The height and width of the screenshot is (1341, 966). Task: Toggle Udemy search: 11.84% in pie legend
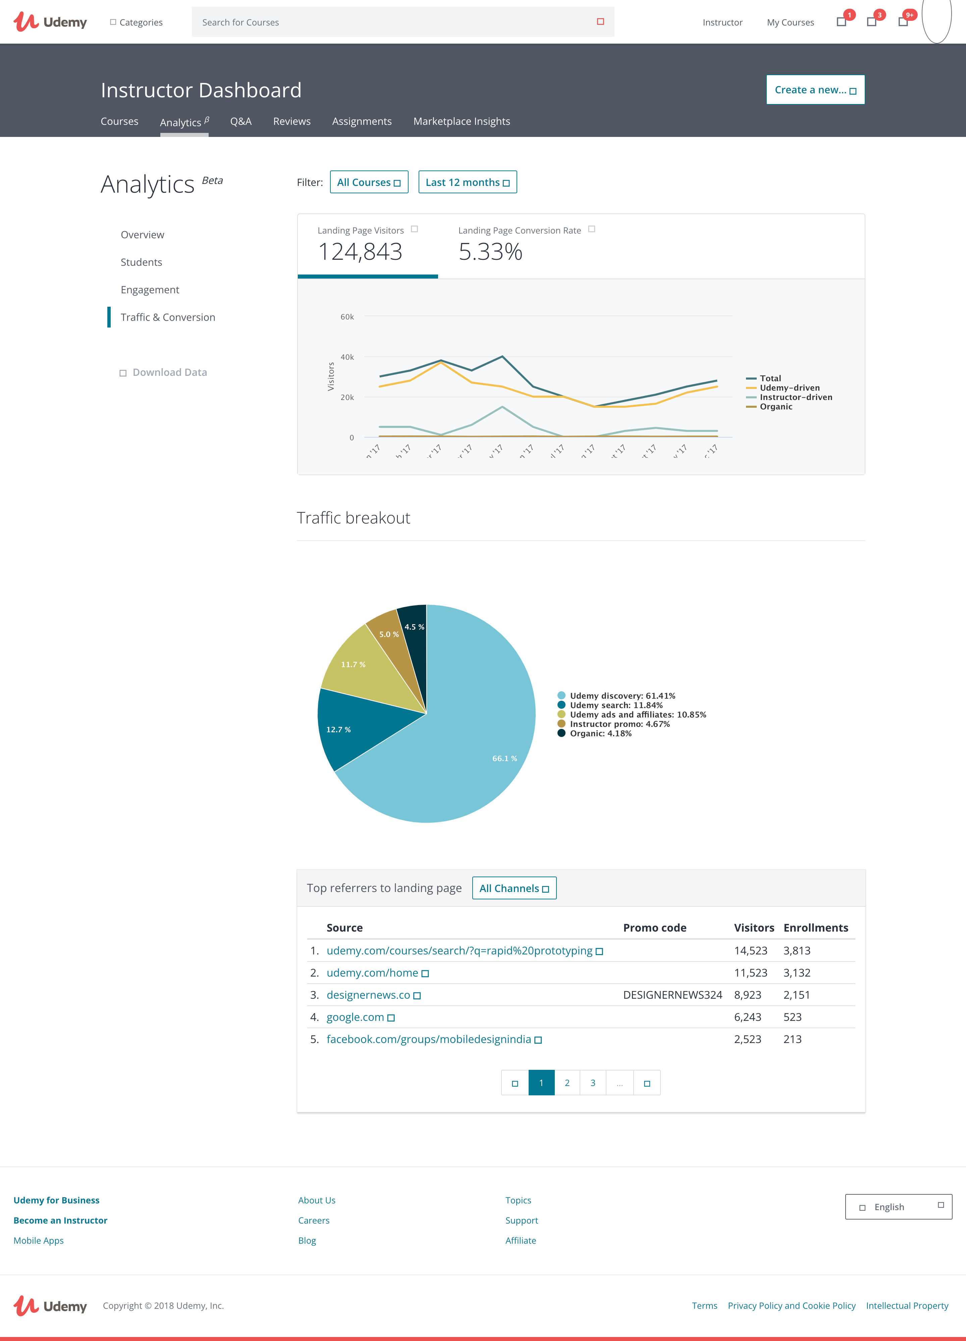[610, 705]
